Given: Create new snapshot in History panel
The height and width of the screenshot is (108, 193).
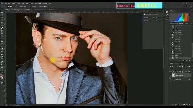Looking at the screenshot, I should [187, 60].
